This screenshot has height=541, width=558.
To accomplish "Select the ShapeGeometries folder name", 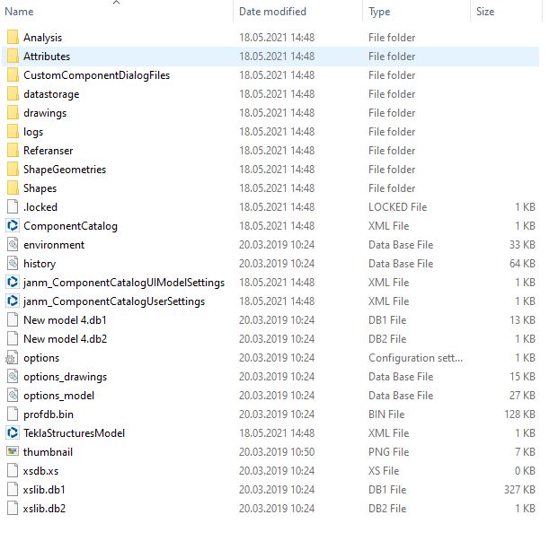I will [65, 170].
